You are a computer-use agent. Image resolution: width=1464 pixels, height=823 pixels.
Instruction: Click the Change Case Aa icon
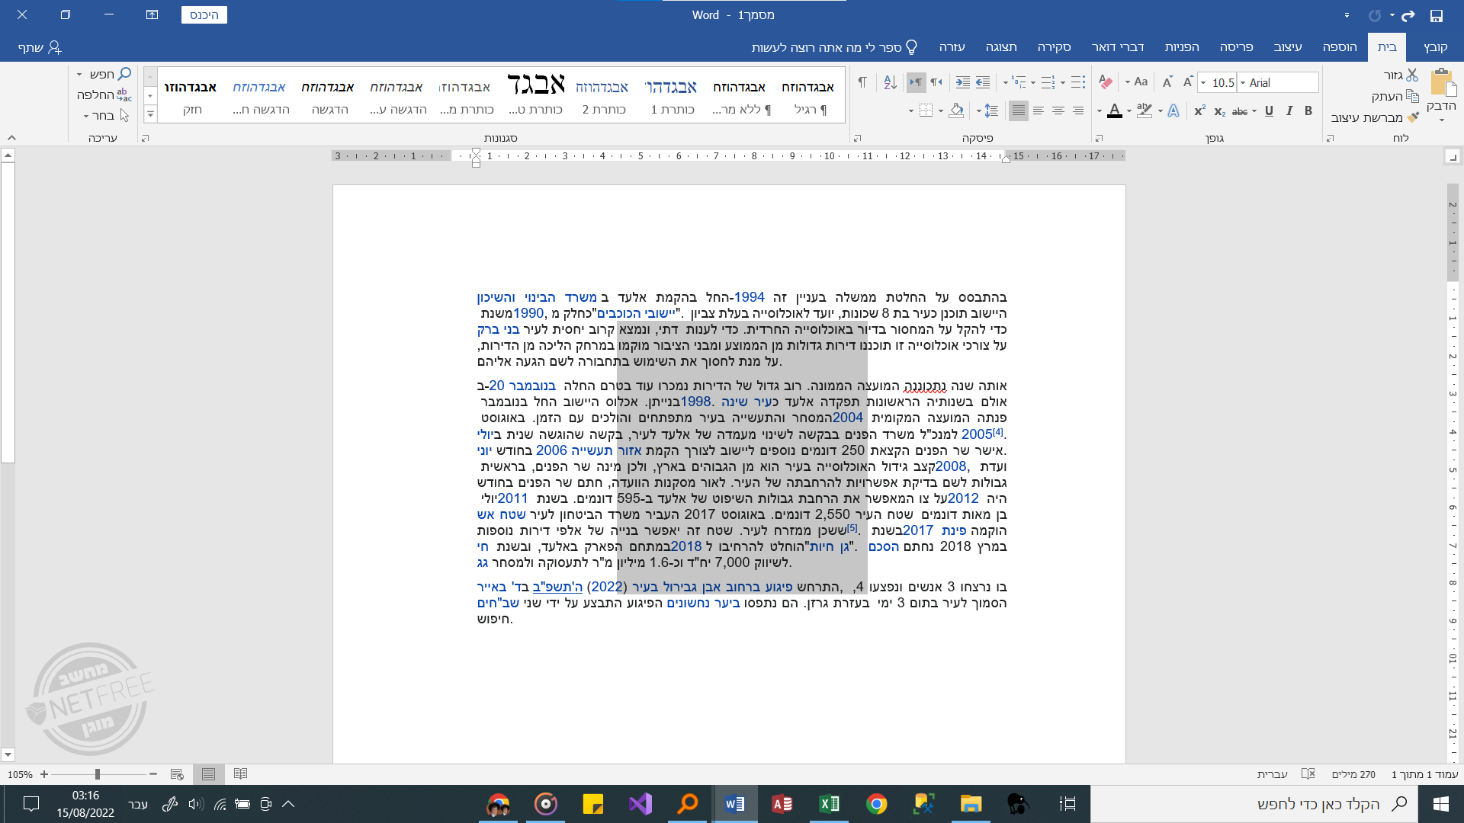(1141, 82)
